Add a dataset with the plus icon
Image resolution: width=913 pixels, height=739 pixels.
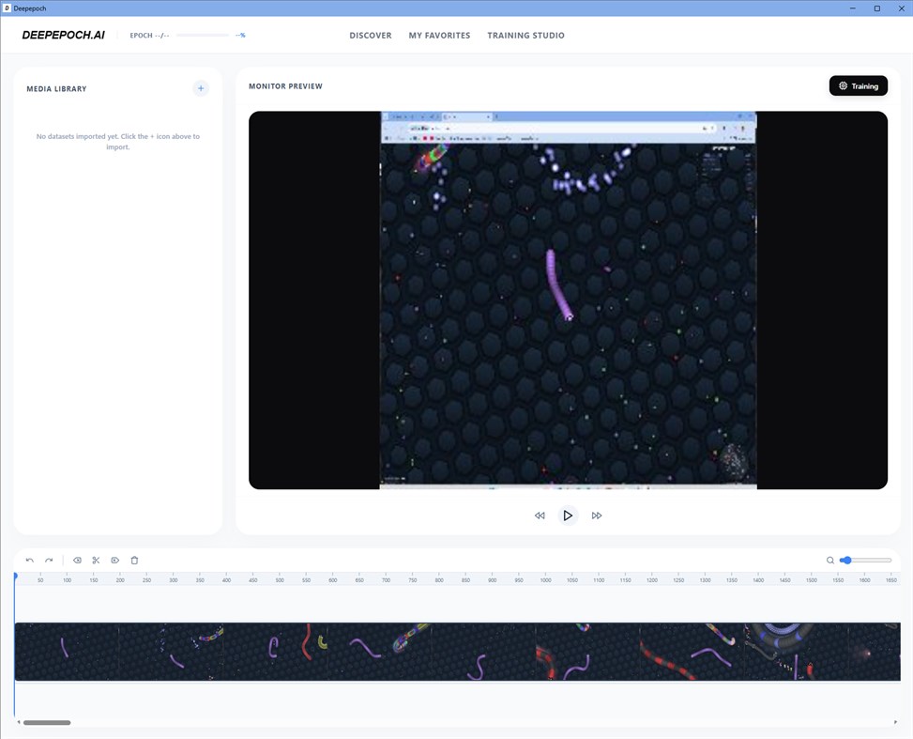[201, 88]
